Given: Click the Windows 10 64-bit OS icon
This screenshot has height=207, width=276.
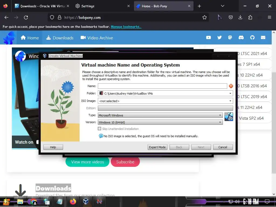Looking at the screenshot, I should click(x=229, y=117).
